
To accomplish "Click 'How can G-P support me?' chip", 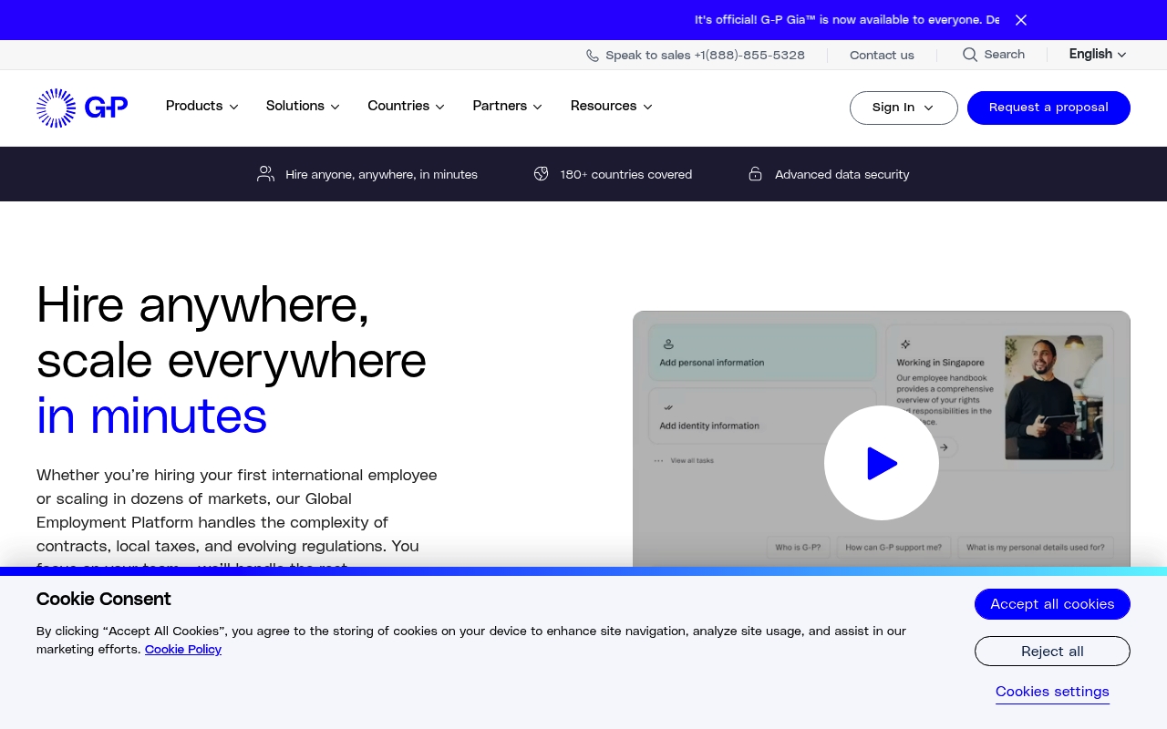I will click(893, 547).
